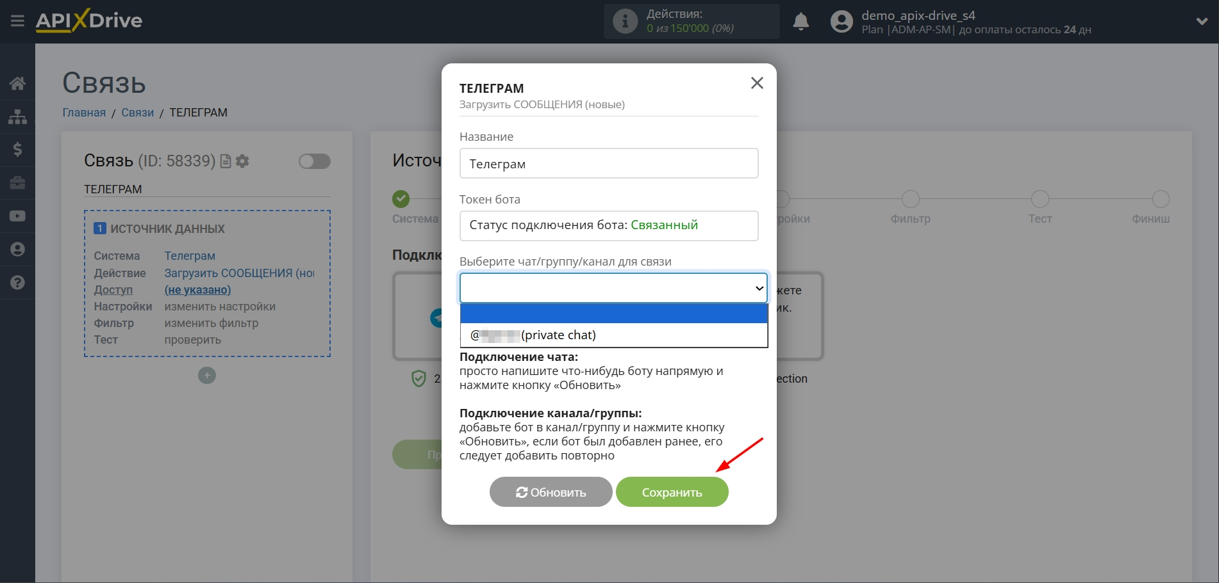The height and width of the screenshot is (583, 1219).
Task: Expand the chat/group/channel dropdown
Action: pyautogui.click(x=613, y=288)
